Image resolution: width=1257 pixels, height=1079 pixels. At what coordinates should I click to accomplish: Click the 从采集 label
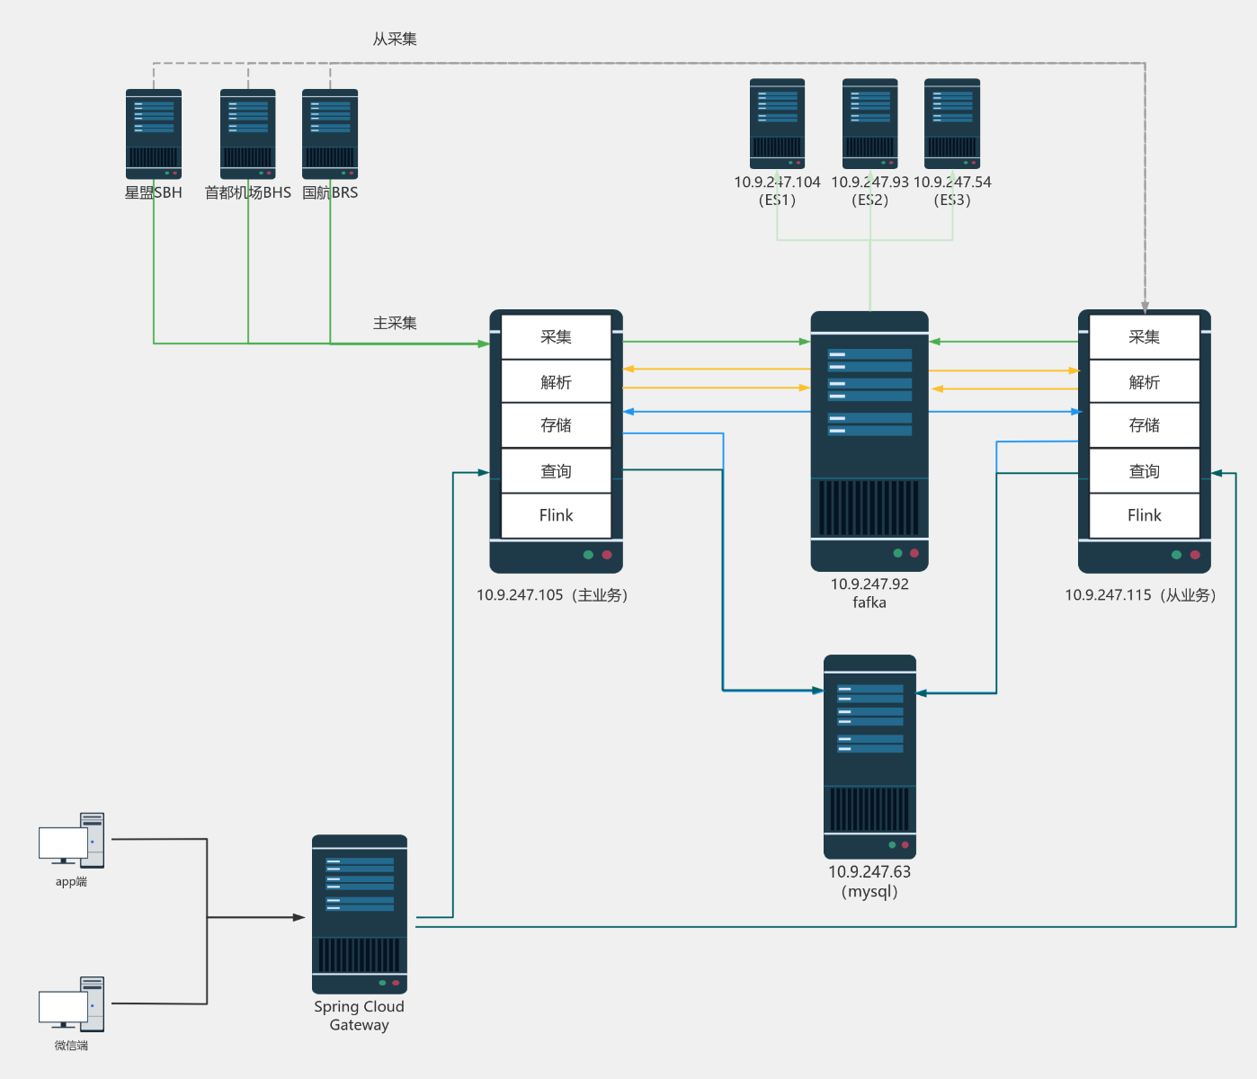click(393, 39)
